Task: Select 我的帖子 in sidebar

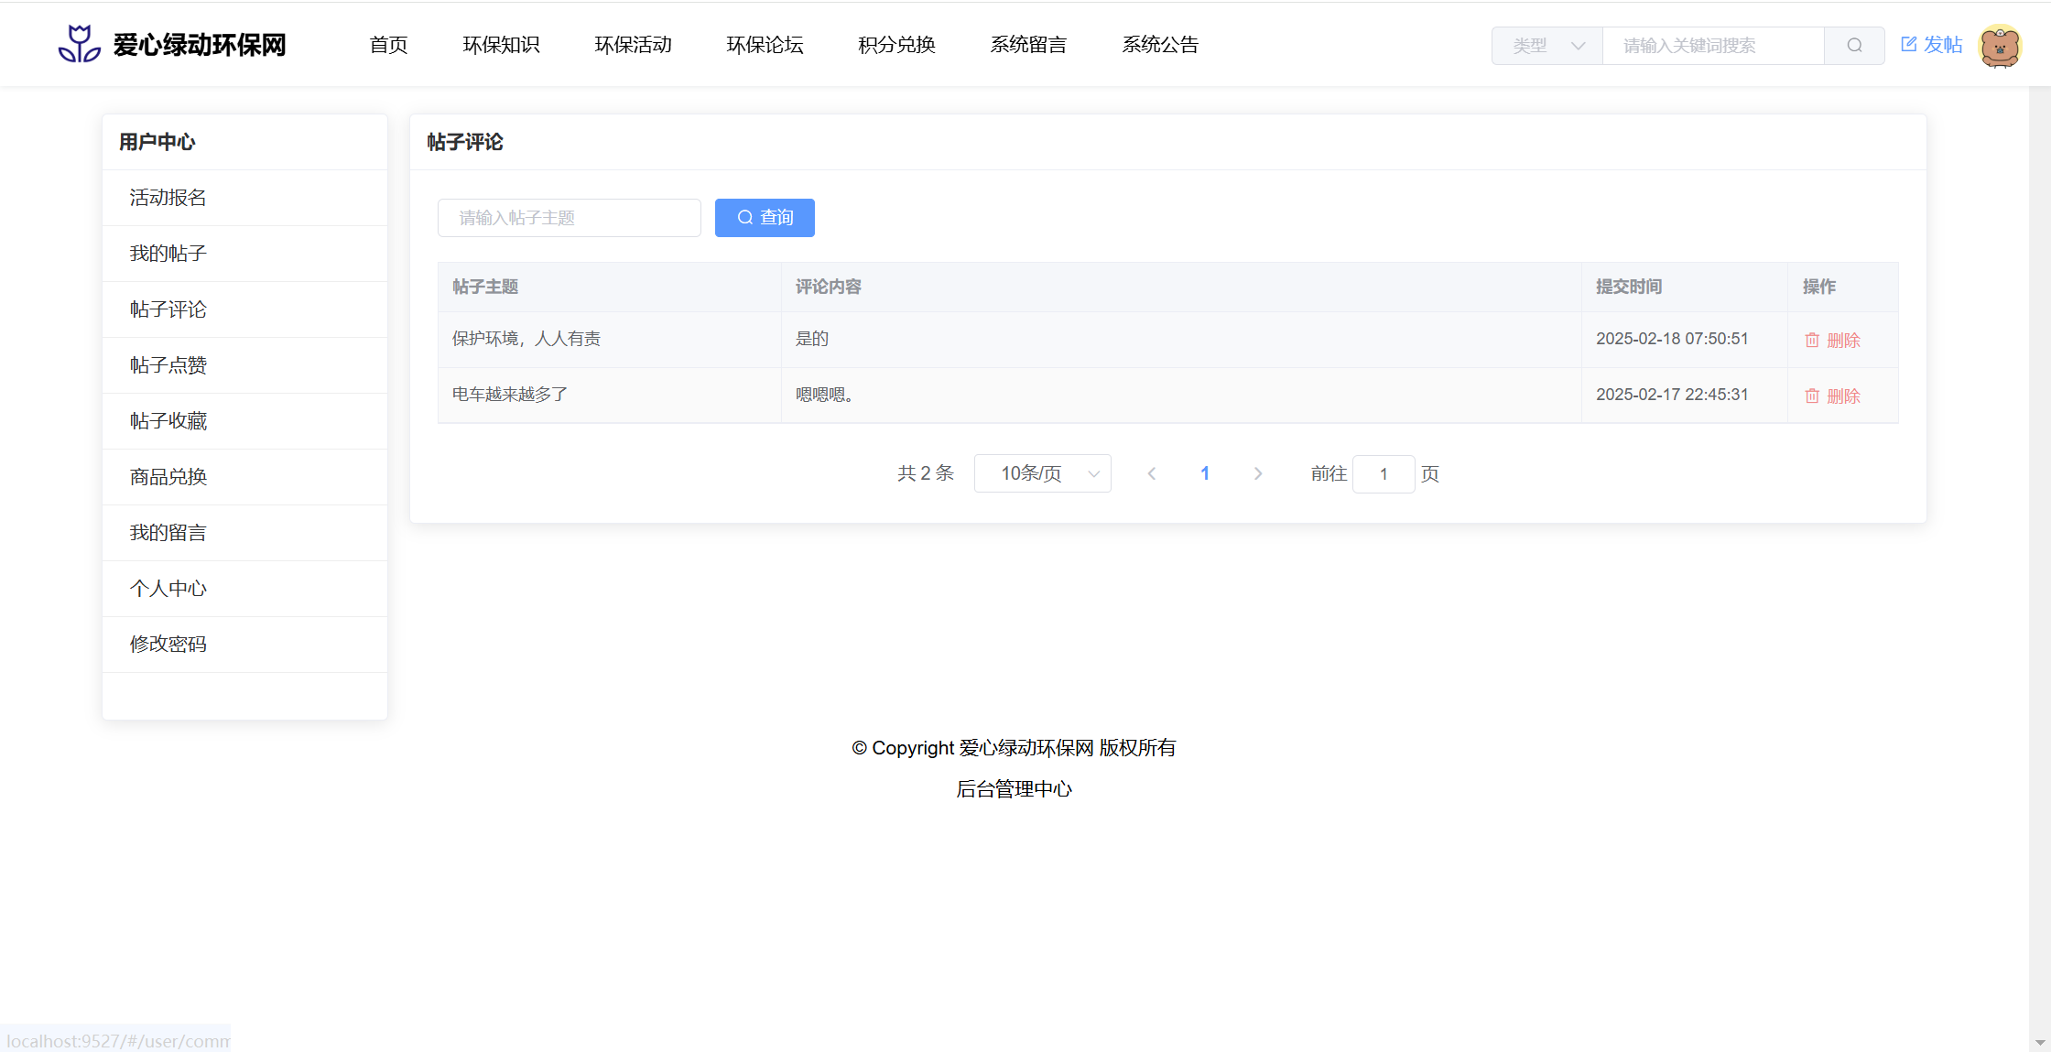Action: pyautogui.click(x=168, y=254)
